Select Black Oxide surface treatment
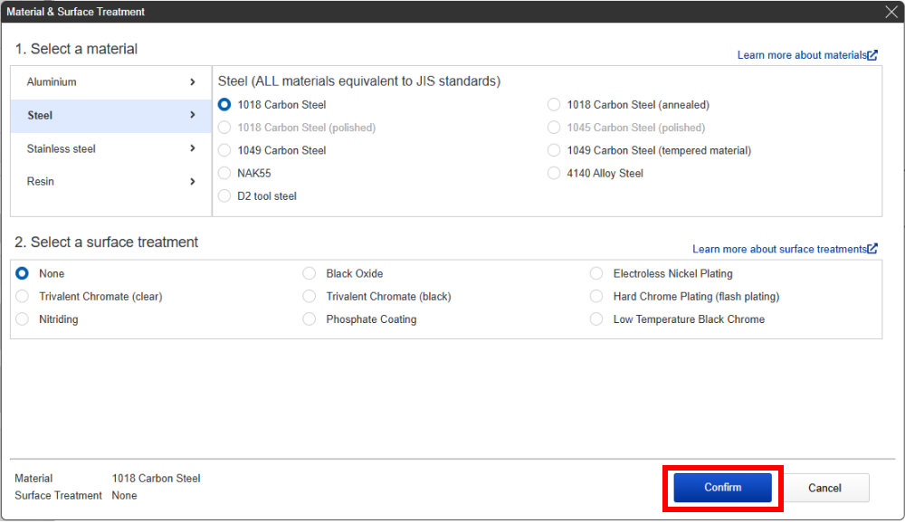The image size is (905, 523). point(310,273)
